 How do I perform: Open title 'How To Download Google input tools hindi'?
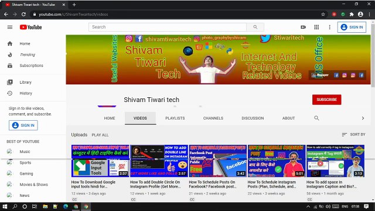[x=93, y=184]
